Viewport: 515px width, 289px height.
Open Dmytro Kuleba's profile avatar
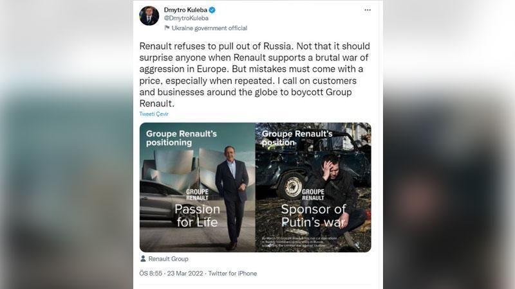tap(149, 15)
